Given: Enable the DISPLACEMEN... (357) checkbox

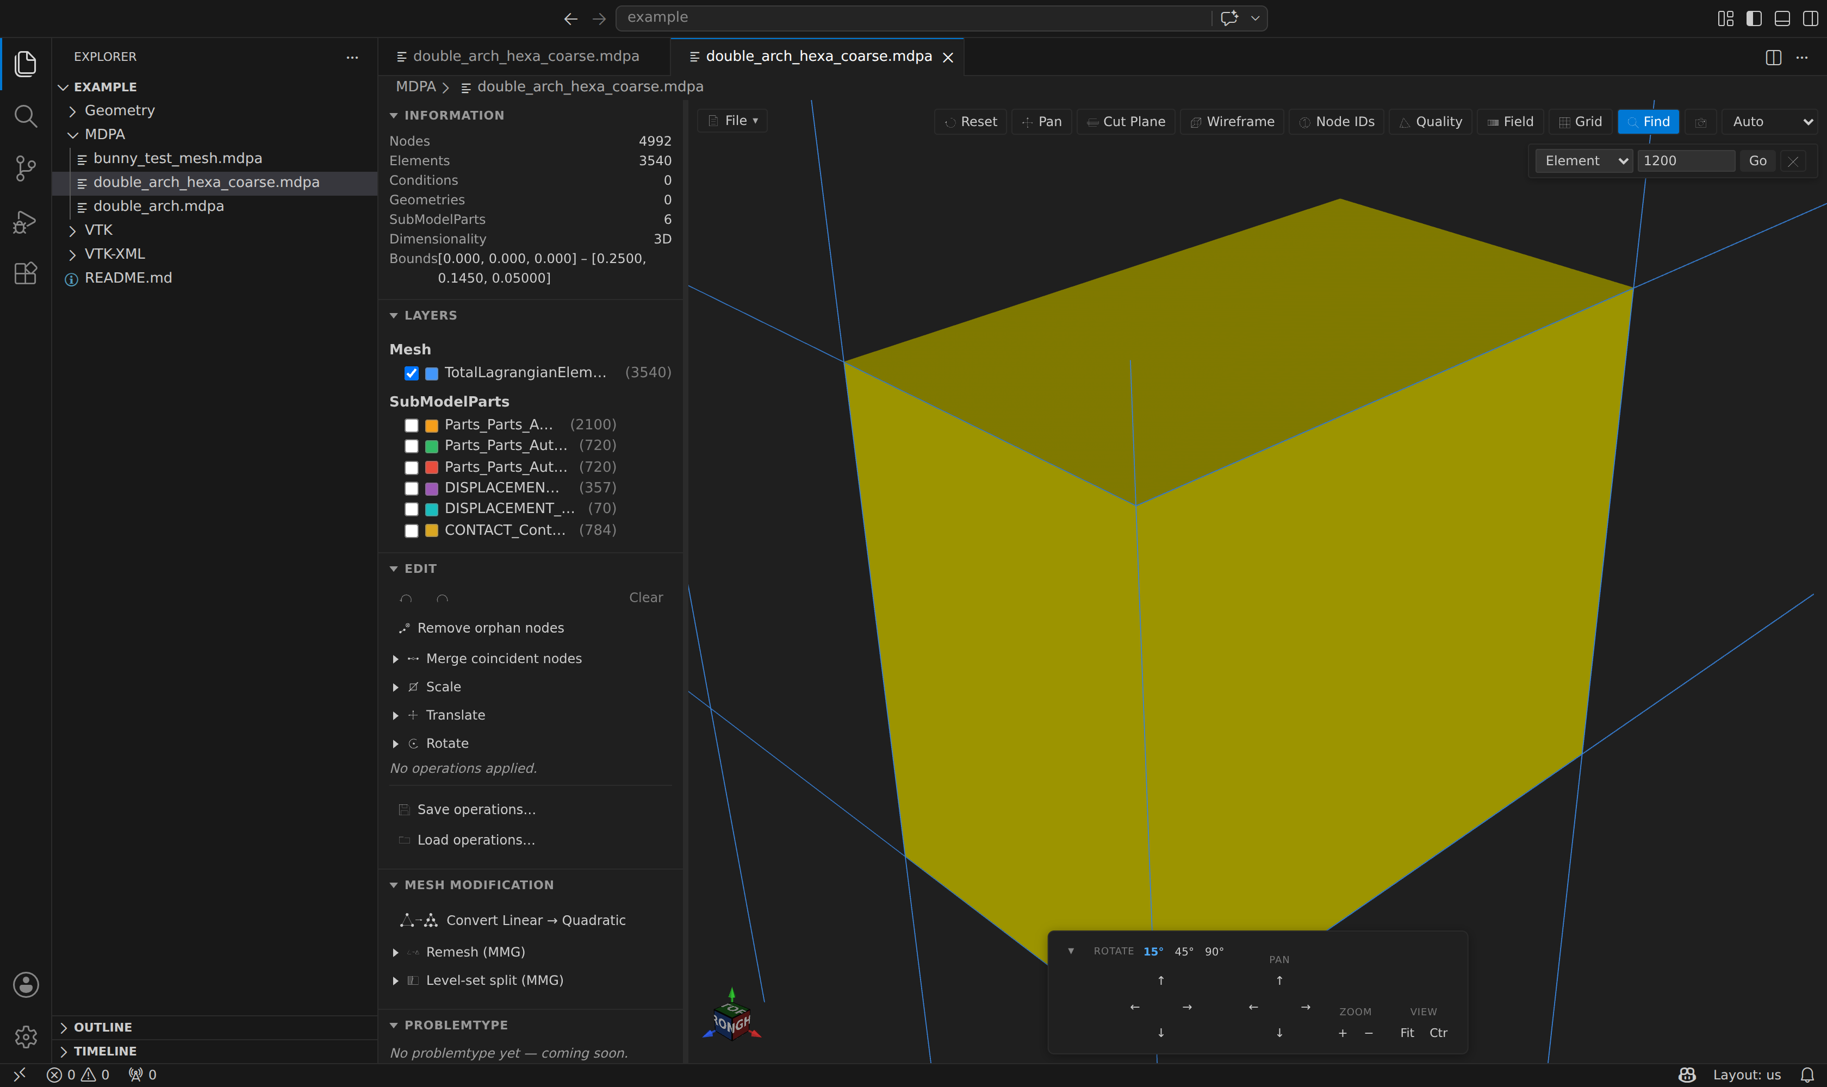Looking at the screenshot, I should click(412, 489).
